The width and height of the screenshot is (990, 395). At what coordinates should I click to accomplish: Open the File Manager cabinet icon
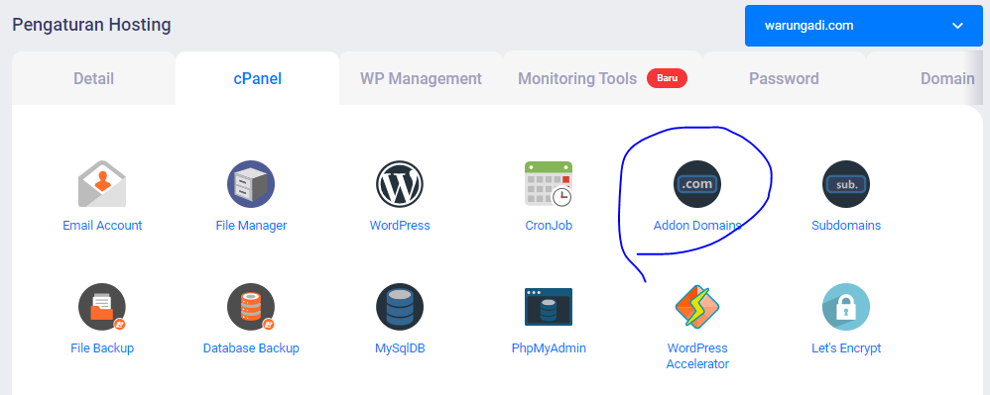click(x=251, y=183)
